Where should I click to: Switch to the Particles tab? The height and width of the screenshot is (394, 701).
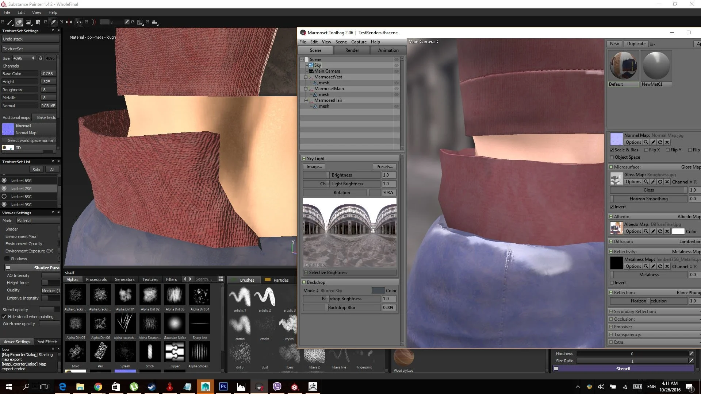click(277, 280)
